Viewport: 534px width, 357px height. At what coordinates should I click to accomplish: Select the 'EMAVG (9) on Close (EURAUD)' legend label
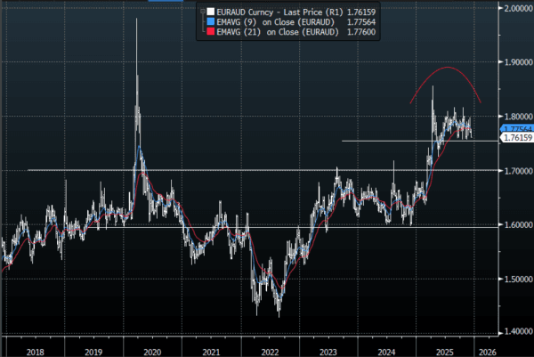276,22
